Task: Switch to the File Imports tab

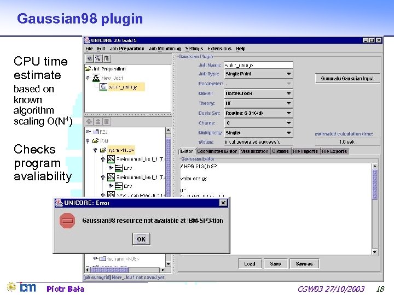Action: (x=305, y=151)
